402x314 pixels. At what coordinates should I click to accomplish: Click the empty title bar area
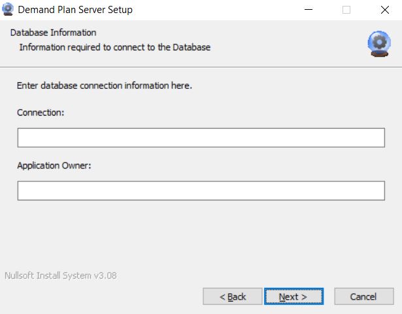[x=216, y=10]
